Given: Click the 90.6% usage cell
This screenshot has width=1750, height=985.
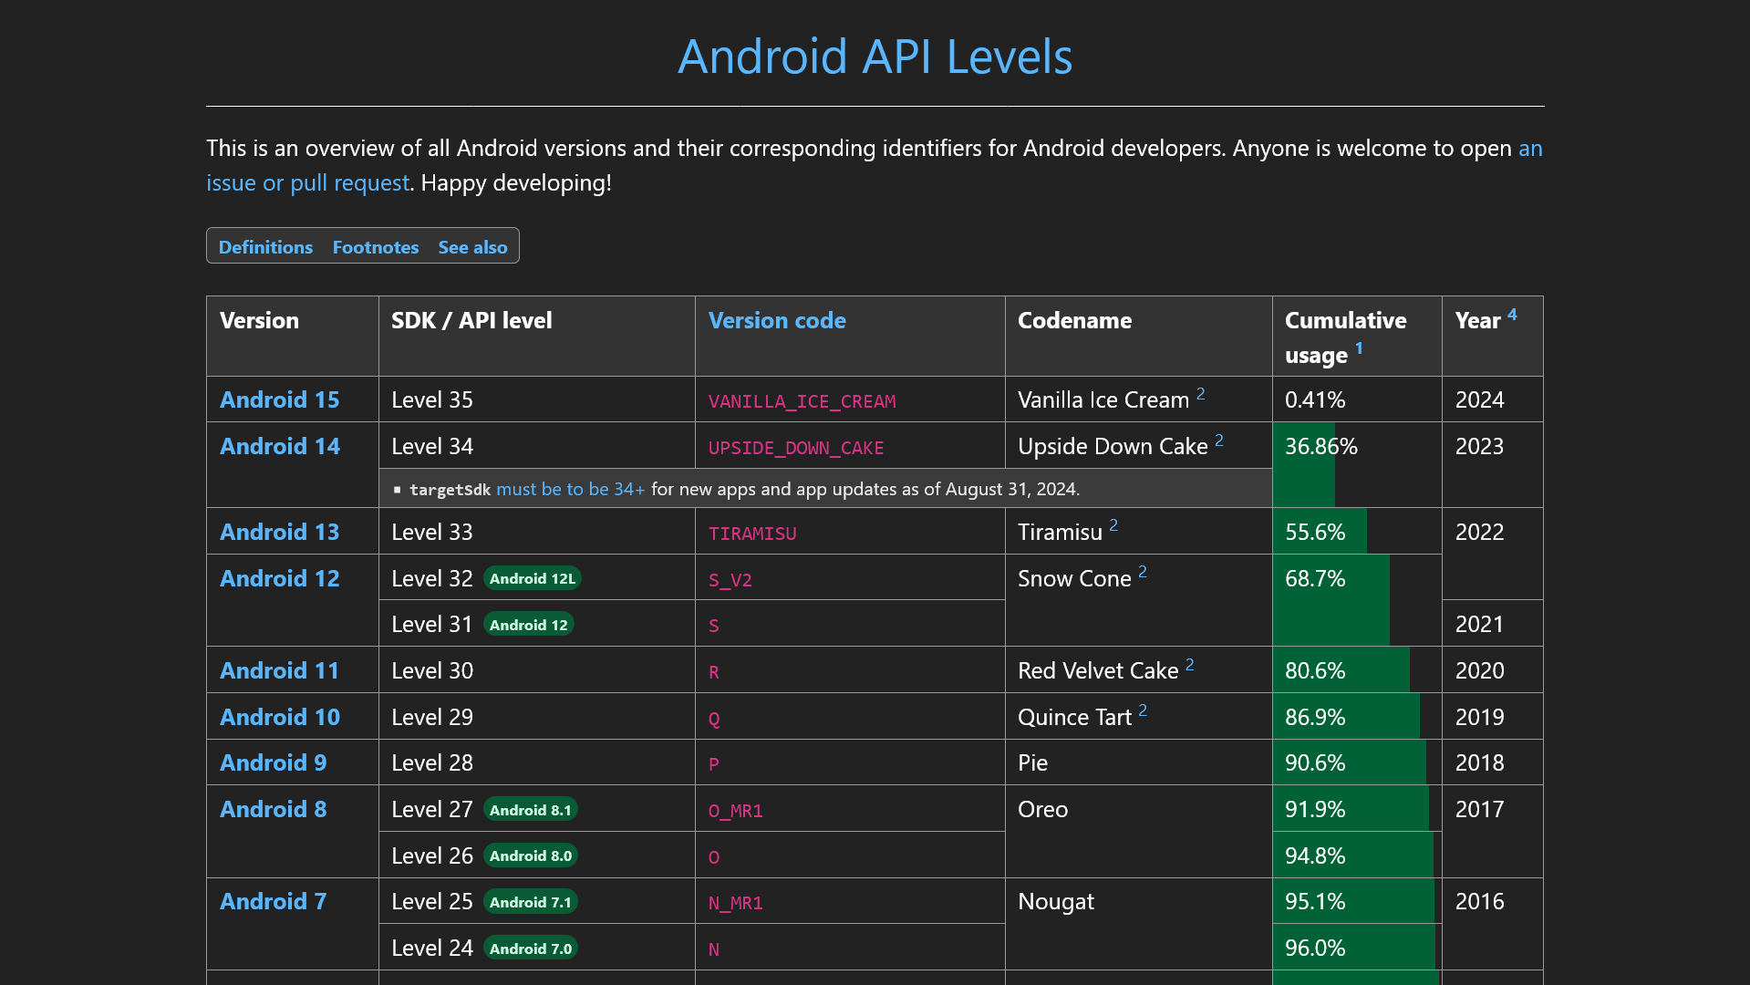Looking at the screenshot, I should 1357,762.
